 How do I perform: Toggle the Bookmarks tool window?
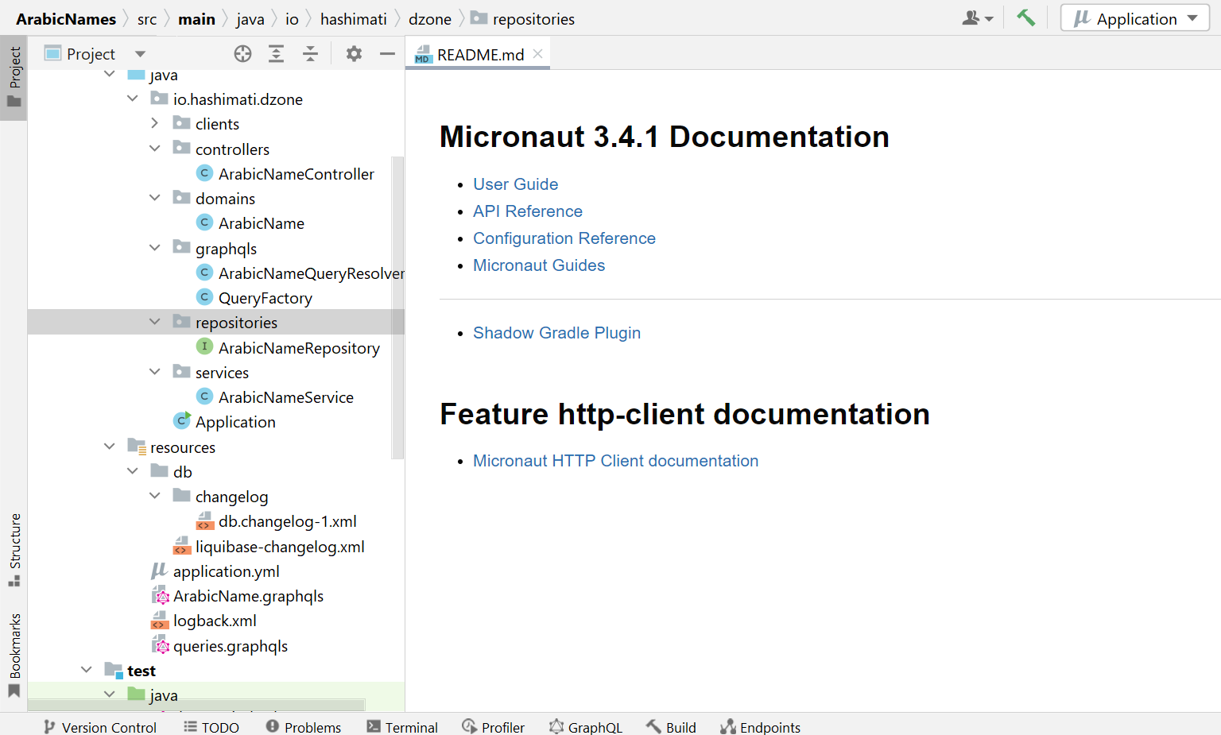pos(14,656)
